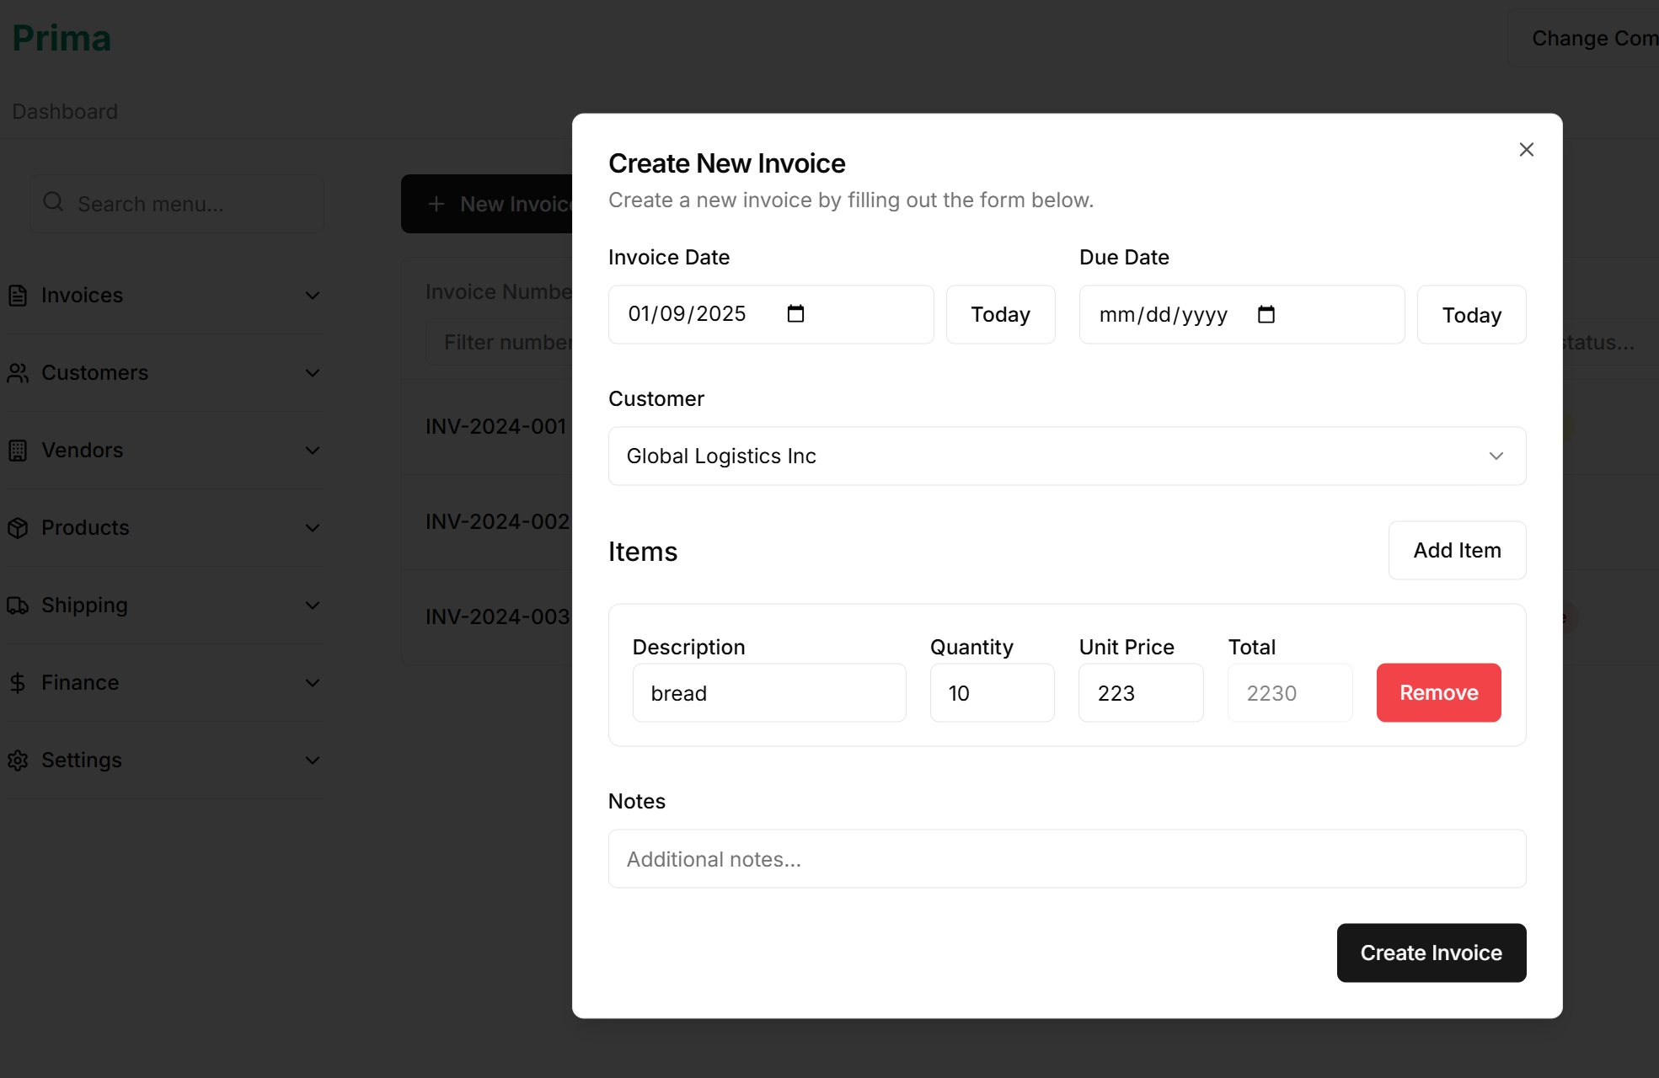Click the Description field containing bread
This screenshot has width=1659, height=1078.
pos(769,692)
